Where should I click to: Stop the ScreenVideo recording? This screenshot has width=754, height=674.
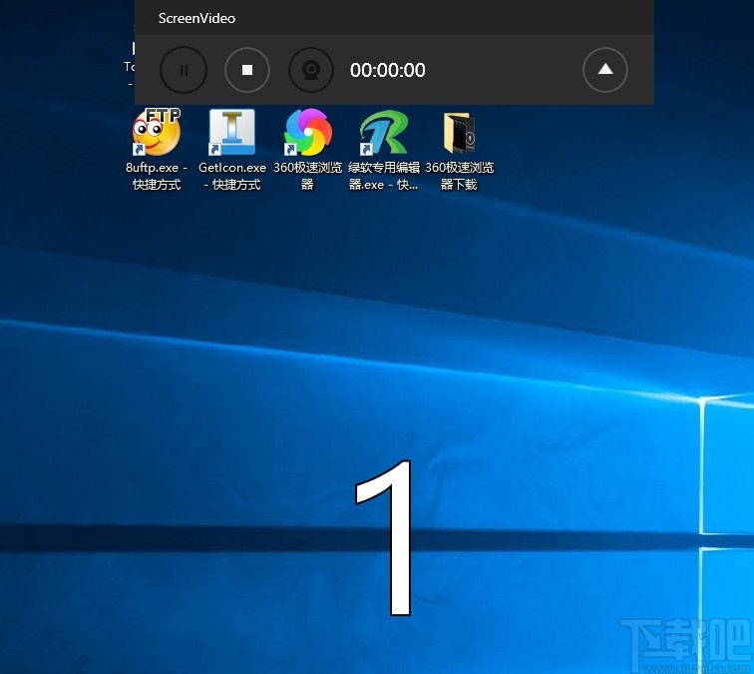pos(247,70)
